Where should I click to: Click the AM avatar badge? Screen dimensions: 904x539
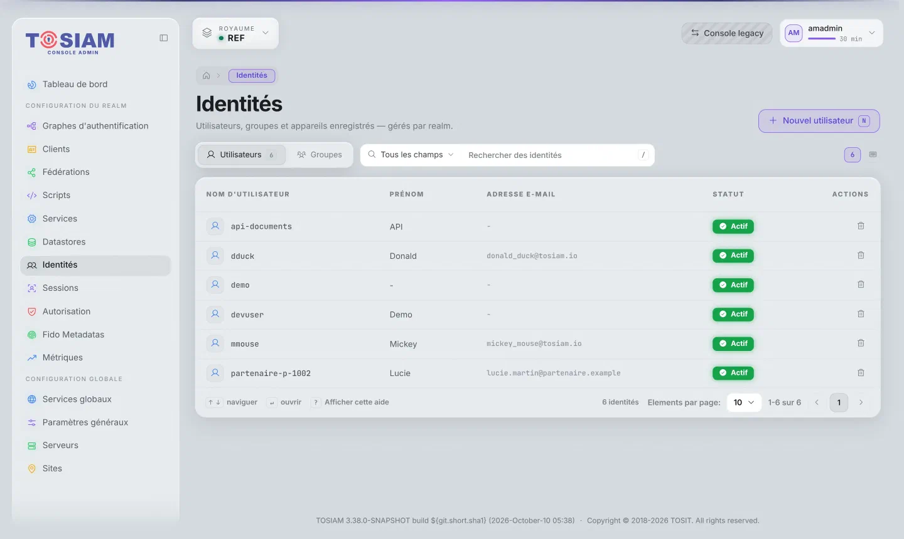(x=794, y=33)
